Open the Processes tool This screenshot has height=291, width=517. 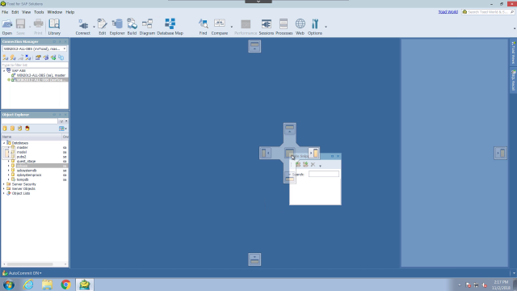point(284,27)
